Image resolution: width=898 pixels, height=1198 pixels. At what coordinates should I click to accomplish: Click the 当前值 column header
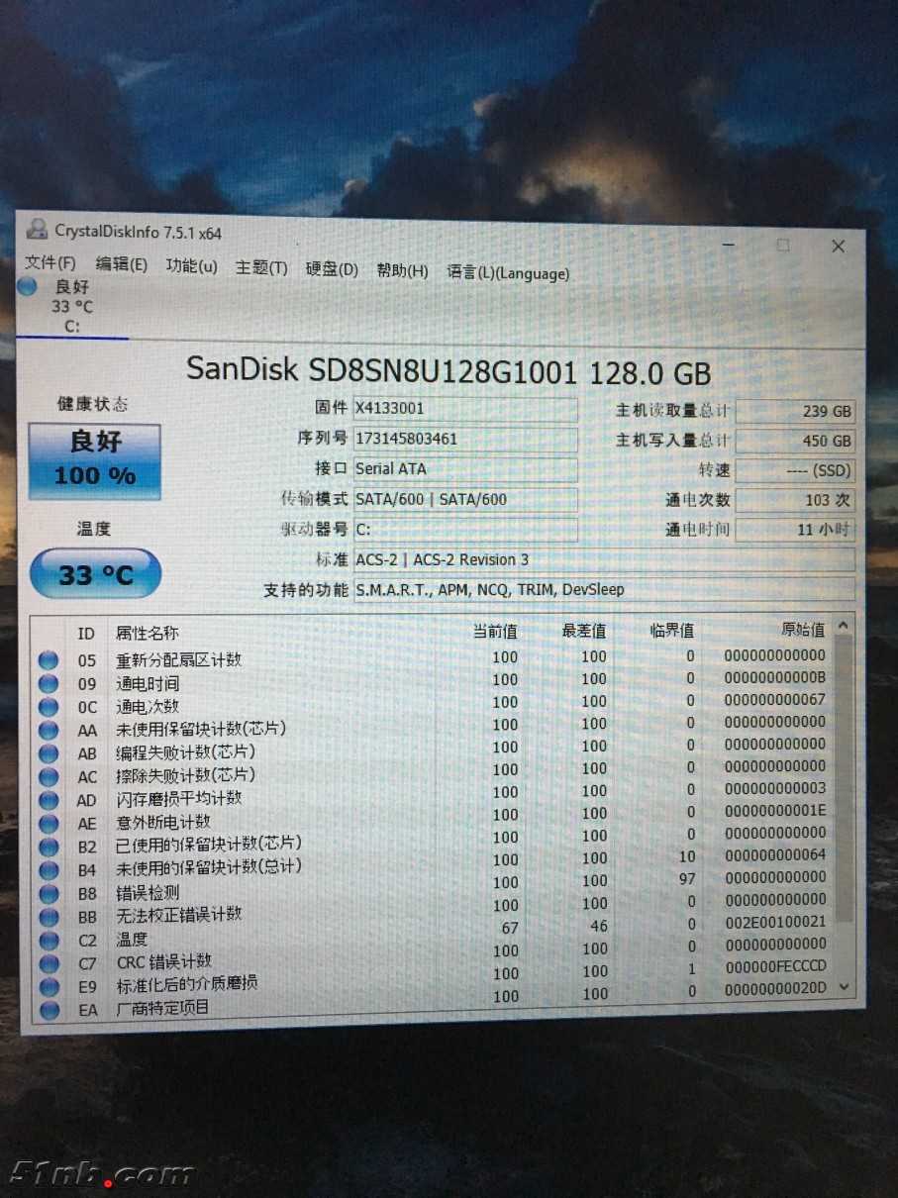click(494, 631)
